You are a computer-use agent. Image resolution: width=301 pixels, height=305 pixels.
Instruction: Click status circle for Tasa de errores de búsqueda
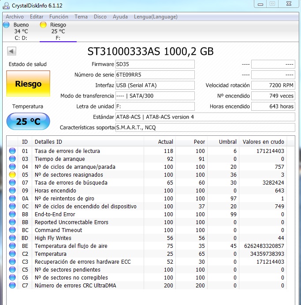12,183
